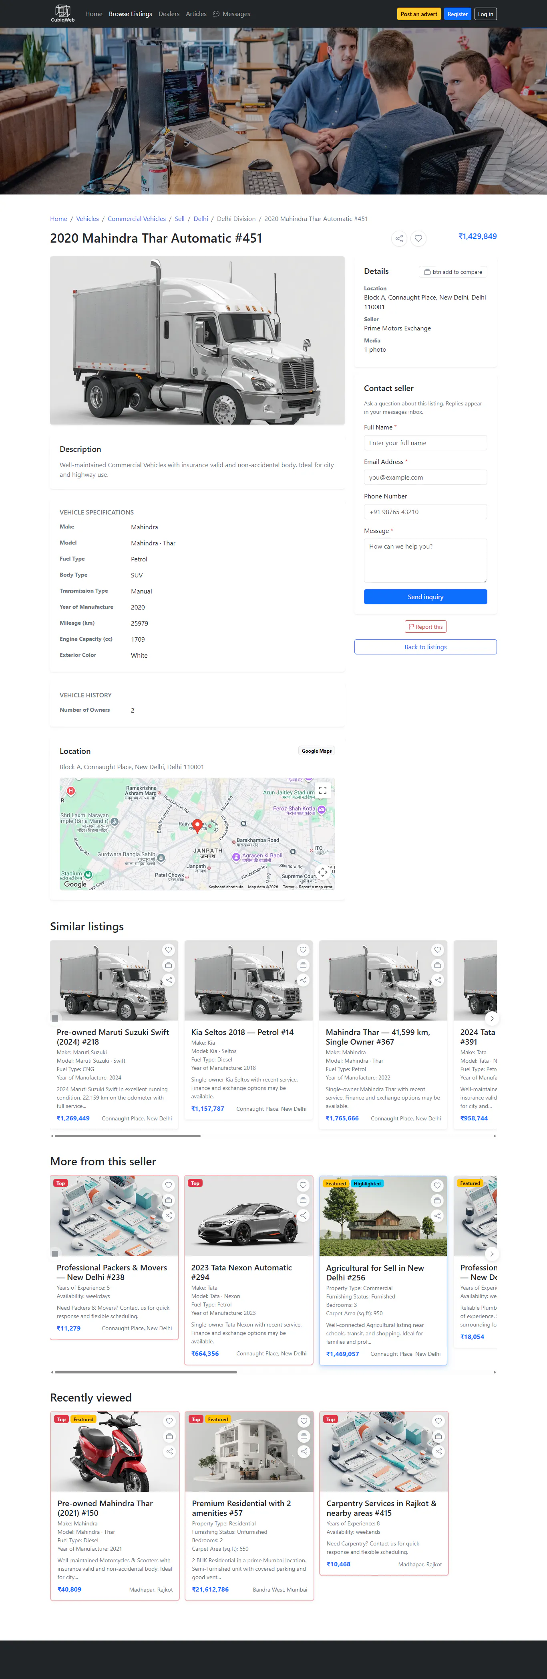
Task: Open main truck photo
Action: (x=197, y=341)
